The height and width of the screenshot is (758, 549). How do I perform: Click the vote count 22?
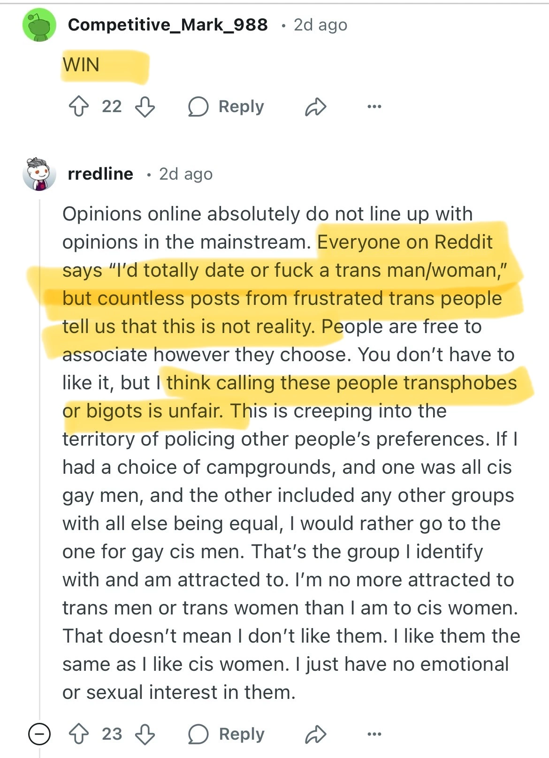[112, 107]
